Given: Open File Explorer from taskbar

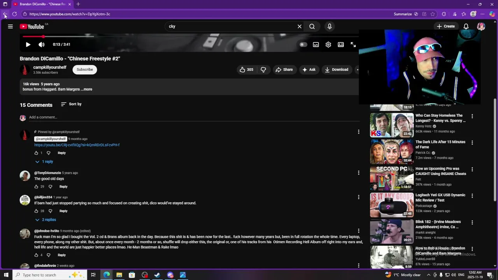Looking at the screenshot, I should (x=119, y=275).
